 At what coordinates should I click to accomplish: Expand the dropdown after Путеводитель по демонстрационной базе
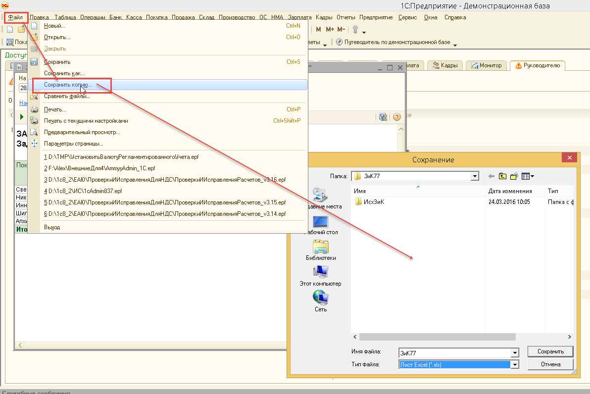455,45
